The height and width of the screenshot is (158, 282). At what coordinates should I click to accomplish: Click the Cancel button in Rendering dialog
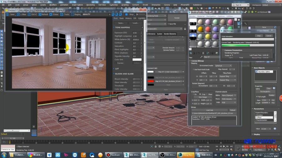click(x=269, y=36)
